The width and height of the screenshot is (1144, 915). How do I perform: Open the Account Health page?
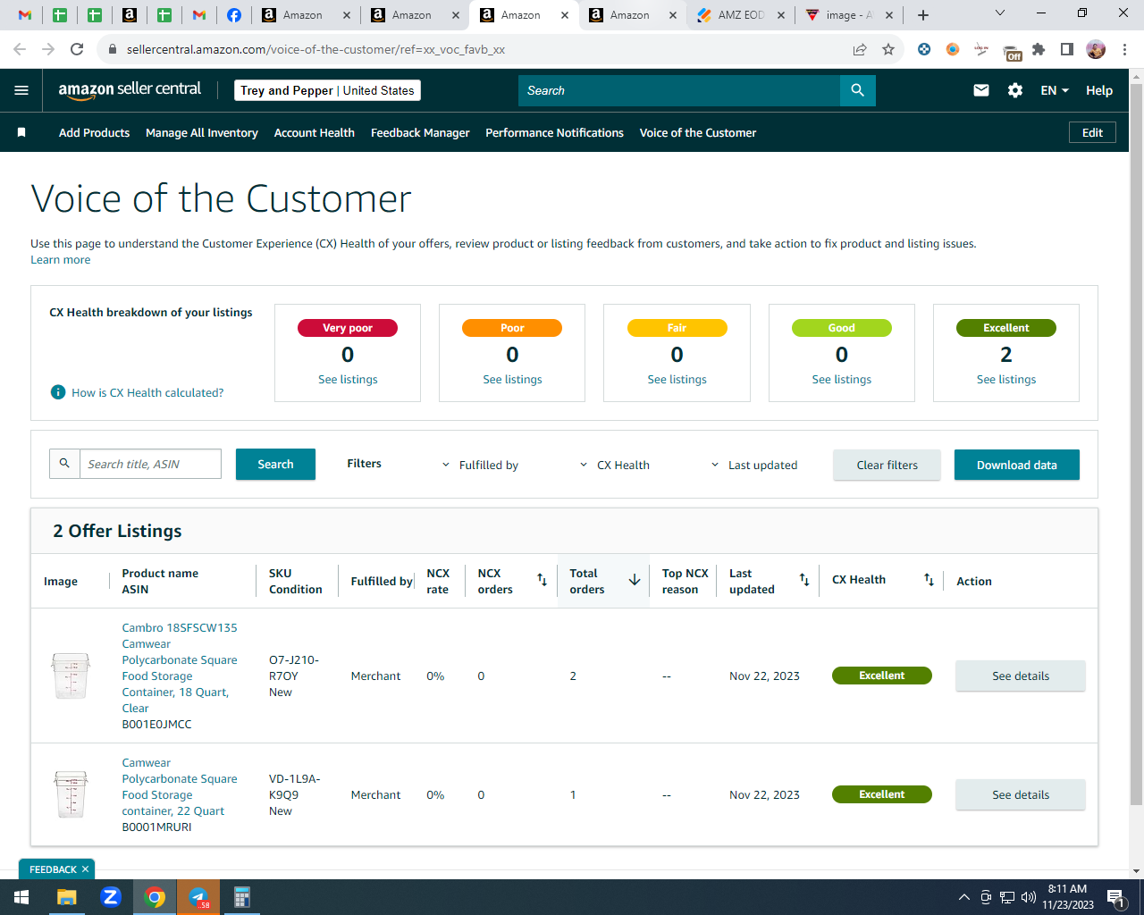click(x=315, y=132)
